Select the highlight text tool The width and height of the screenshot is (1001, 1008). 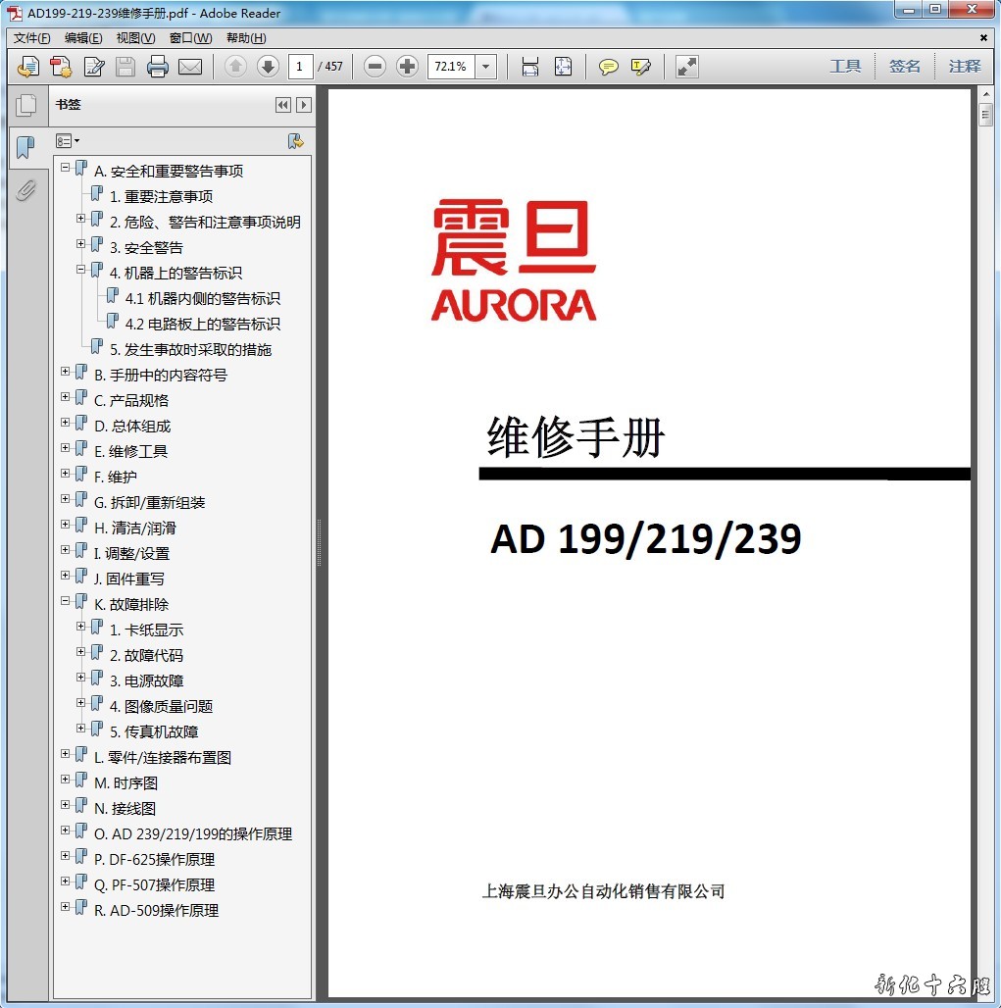pyautogui.click(x=641, y=67)
